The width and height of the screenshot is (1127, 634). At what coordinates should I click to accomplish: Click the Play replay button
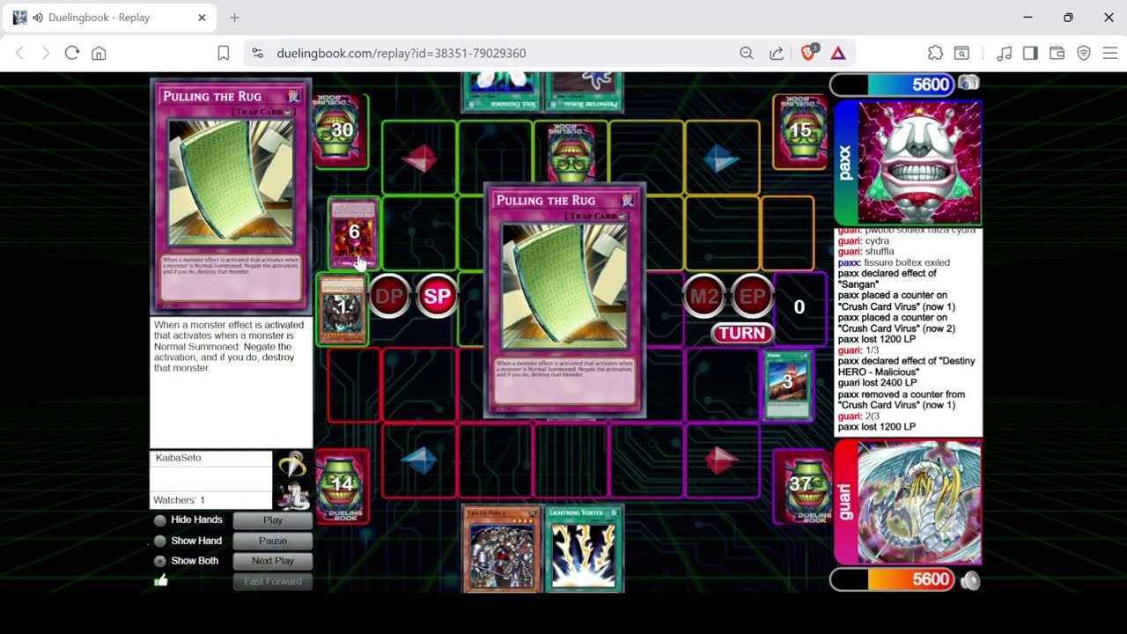tap(272, 520)
